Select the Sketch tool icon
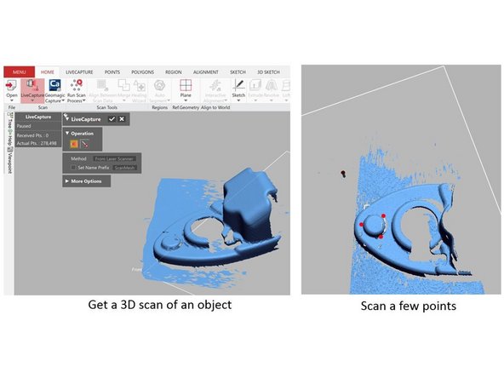 [x=238, y=85]
